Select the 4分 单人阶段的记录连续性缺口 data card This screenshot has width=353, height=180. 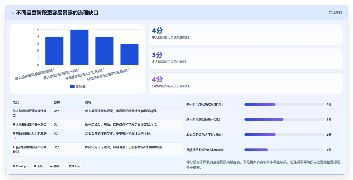pyautogui.click(x=246, y=34)
